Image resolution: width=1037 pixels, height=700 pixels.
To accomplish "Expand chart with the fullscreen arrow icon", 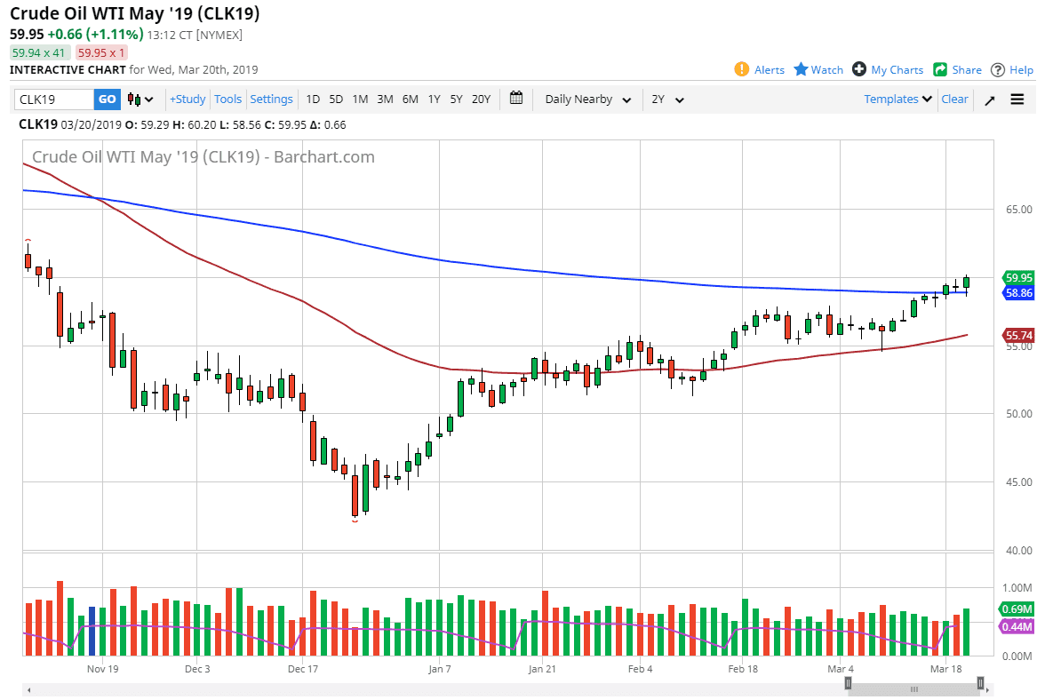I will tap(989, 99).
